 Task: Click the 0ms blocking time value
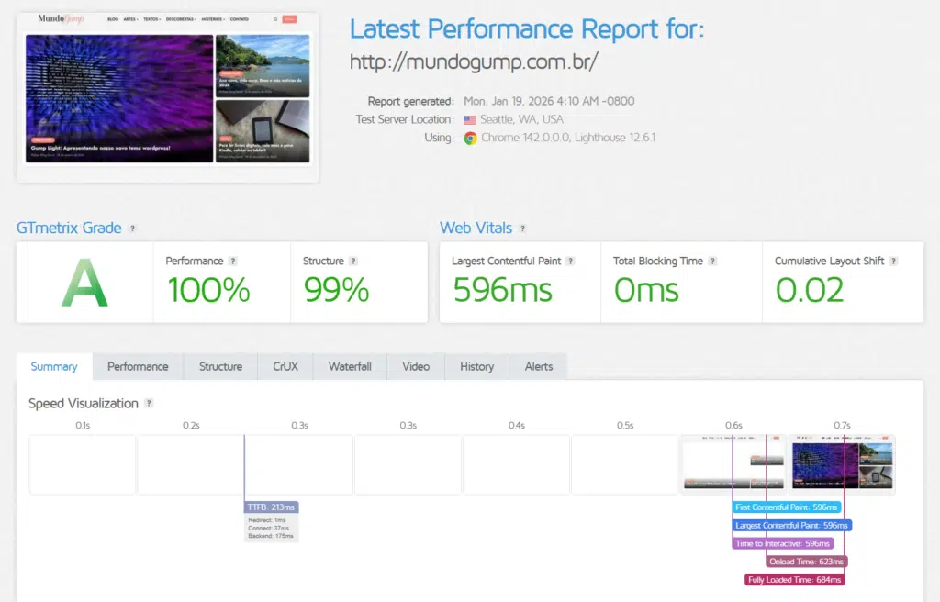tap(646, 290)
